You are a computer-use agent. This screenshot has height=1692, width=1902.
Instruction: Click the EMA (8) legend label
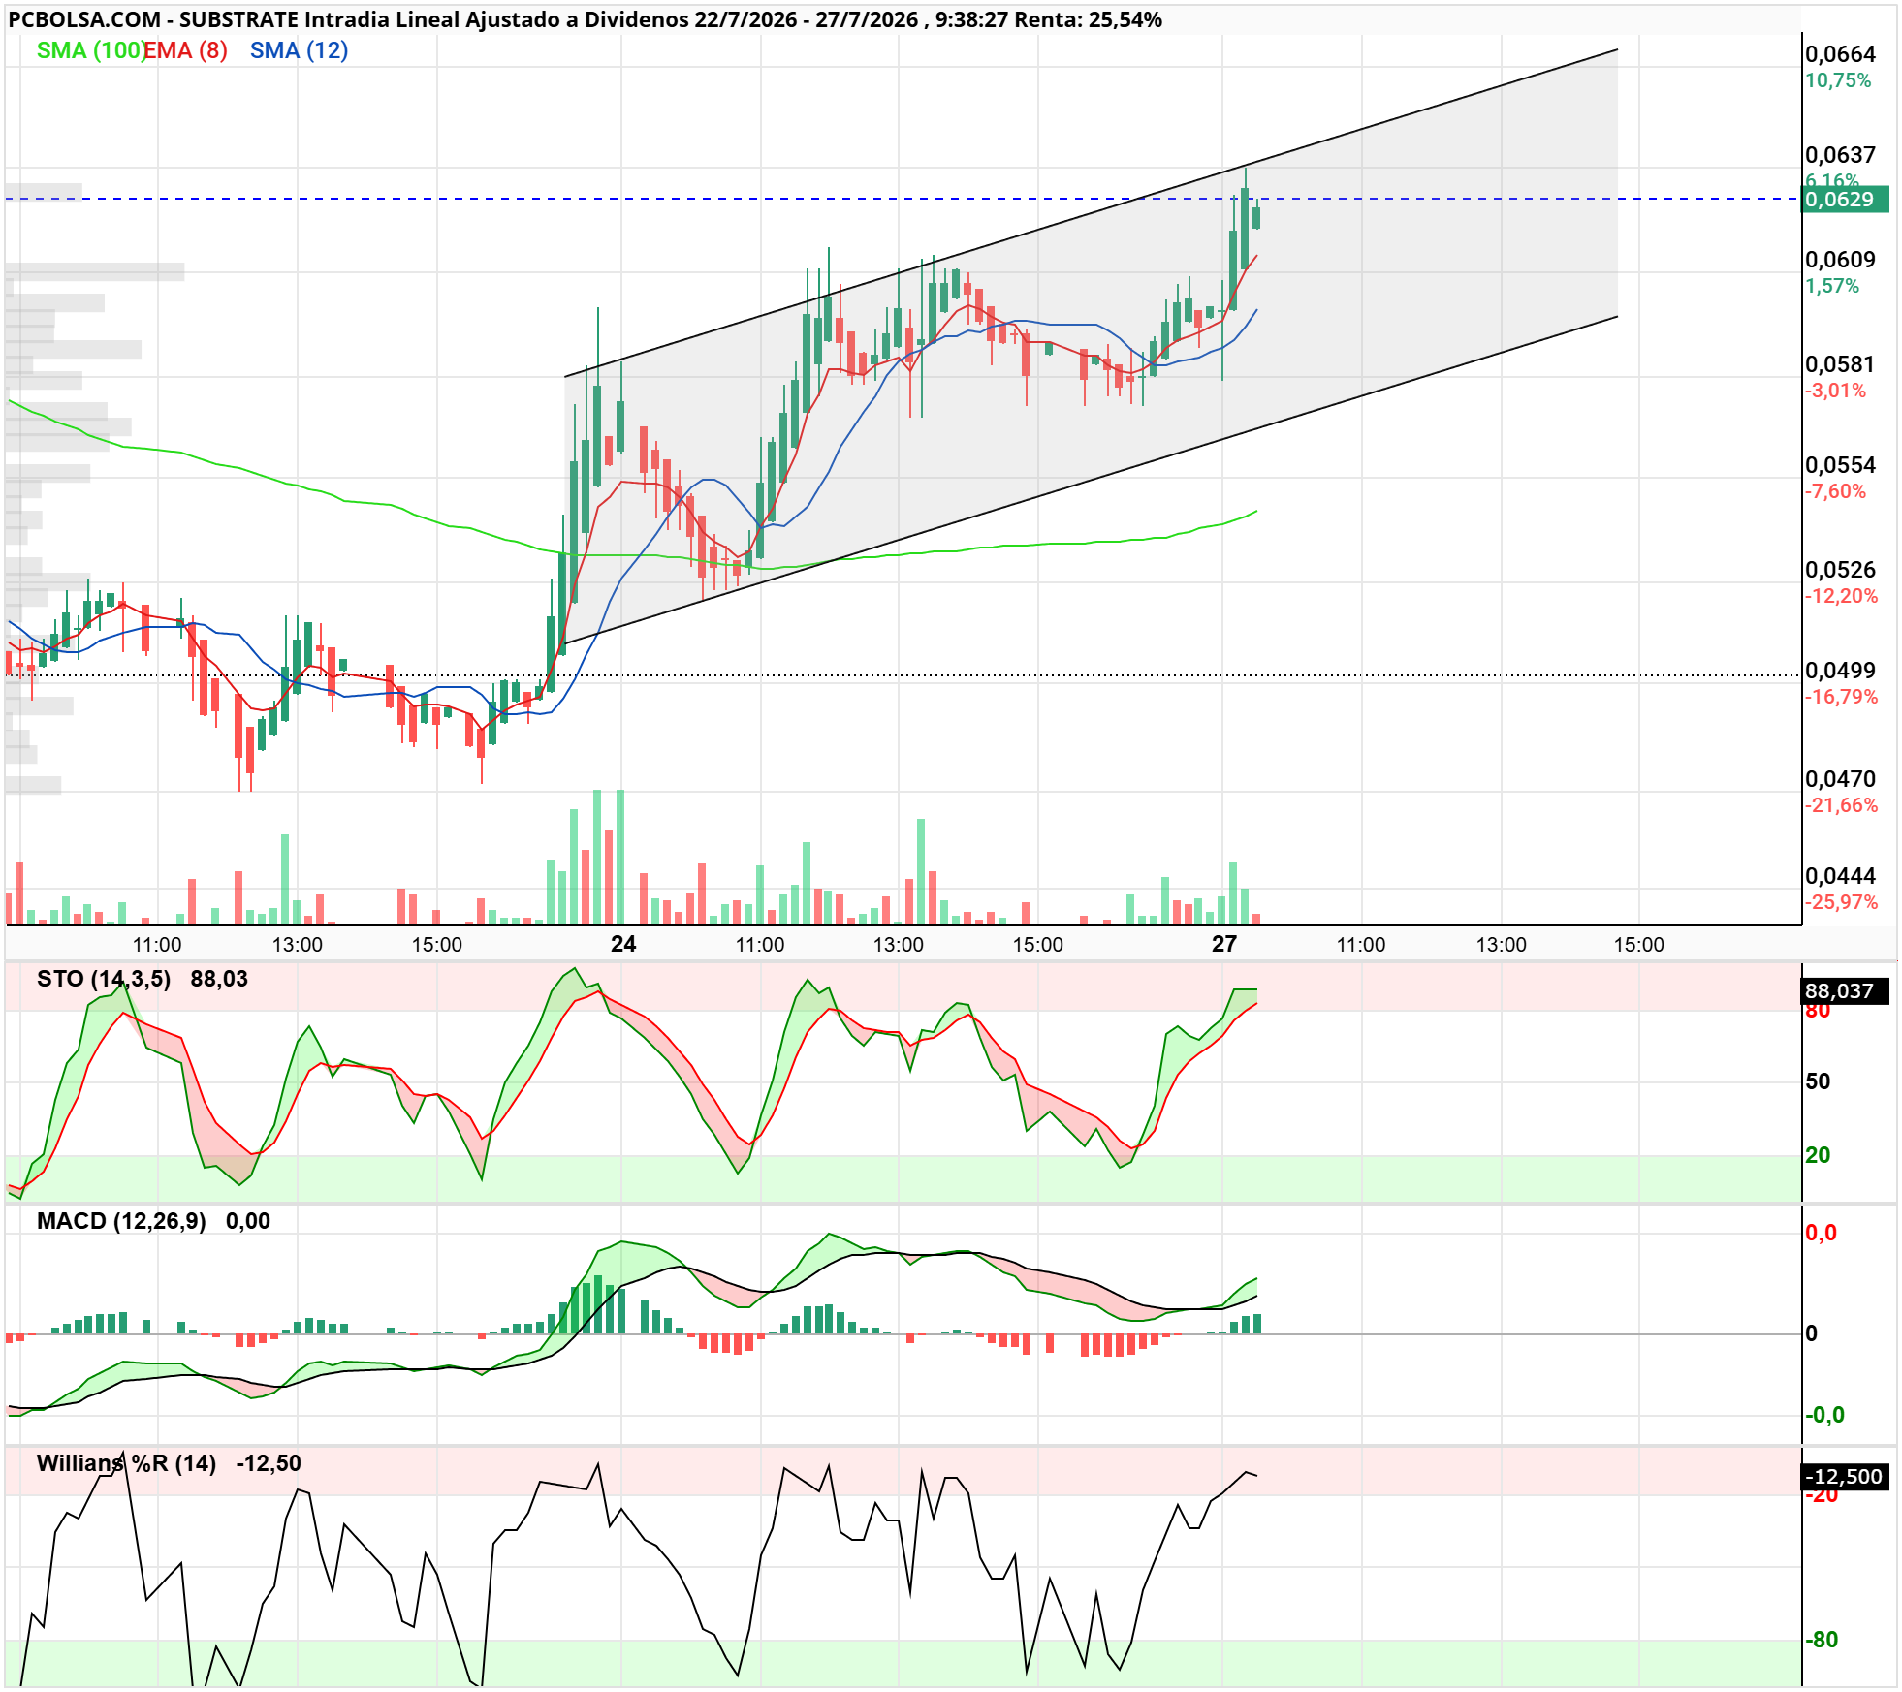pyautogui.click(x=185, y=50)
